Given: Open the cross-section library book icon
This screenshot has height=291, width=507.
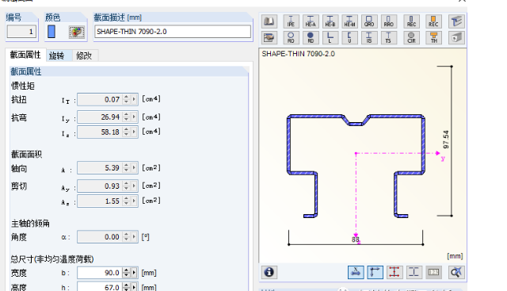Looking at the screenshot, I should [269, 21].
